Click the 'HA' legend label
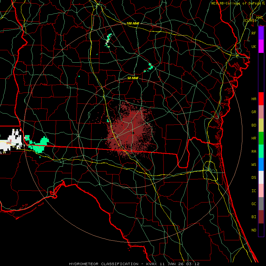Screen dimensions: 266x266 [254, 99]
